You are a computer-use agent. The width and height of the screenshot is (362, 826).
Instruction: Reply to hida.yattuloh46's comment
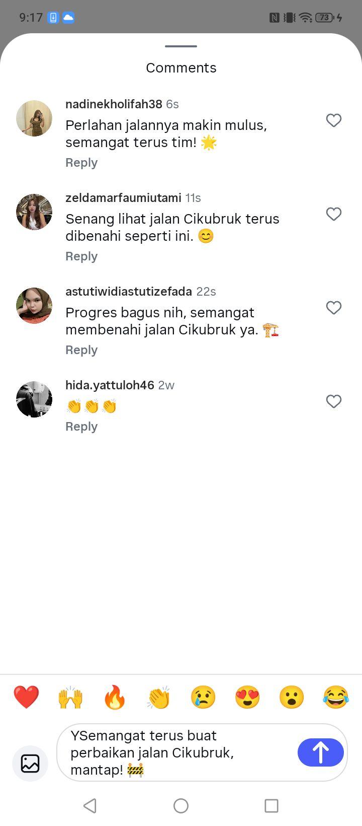click(81, 427)
